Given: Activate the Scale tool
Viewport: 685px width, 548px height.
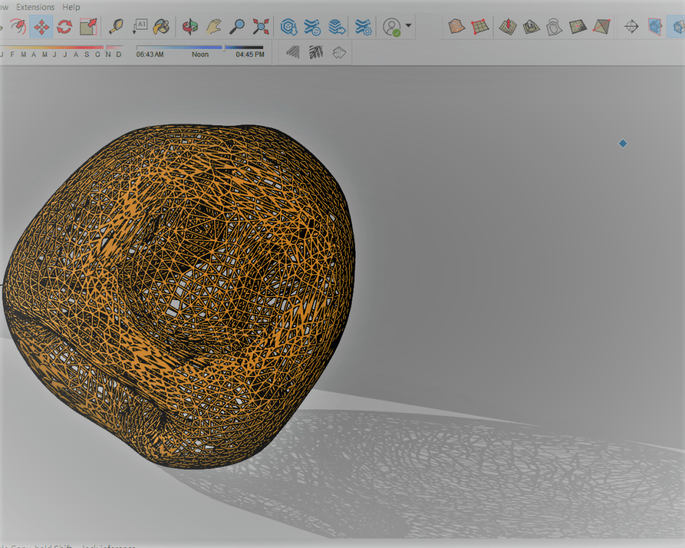Looking at the screenshot, I should [x=88, y=27].
